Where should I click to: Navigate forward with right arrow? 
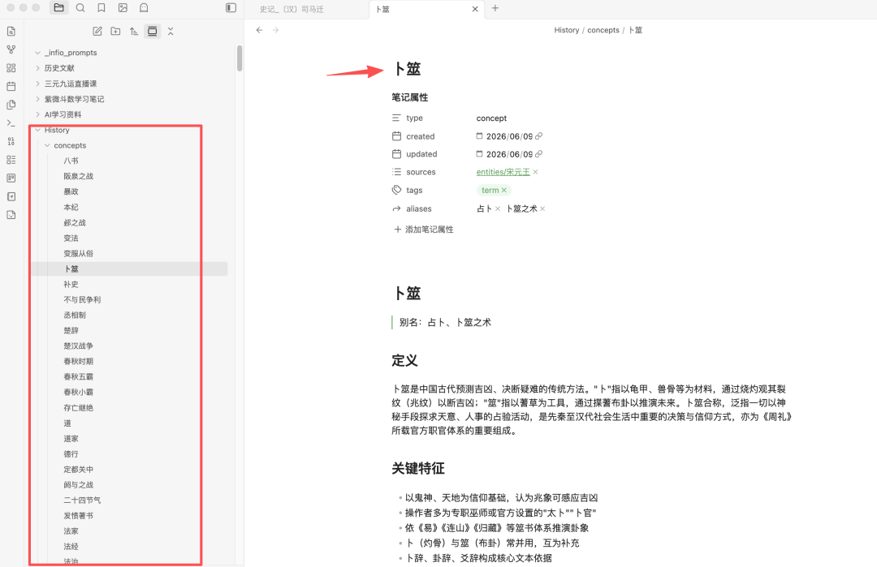pyautogui.click(x=275, y=30)
